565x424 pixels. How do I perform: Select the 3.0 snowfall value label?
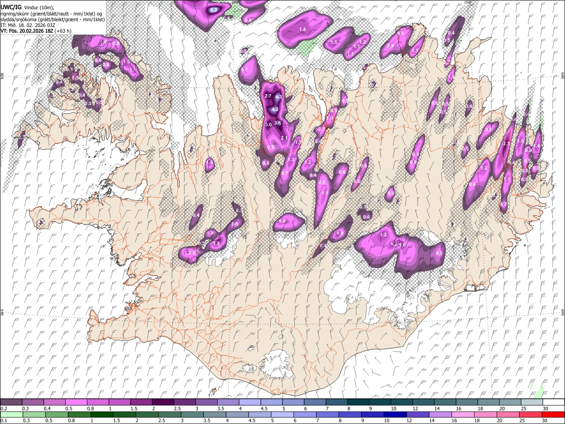click(268, 125)
